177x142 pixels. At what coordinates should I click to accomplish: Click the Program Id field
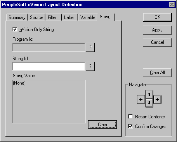[x=49, y=47]
